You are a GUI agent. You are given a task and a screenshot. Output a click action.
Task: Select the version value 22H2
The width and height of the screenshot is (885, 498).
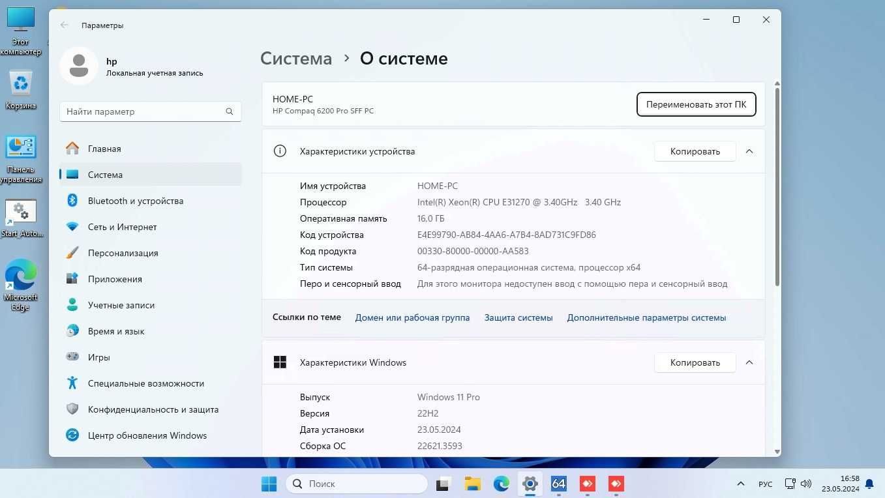click(428, 413)
